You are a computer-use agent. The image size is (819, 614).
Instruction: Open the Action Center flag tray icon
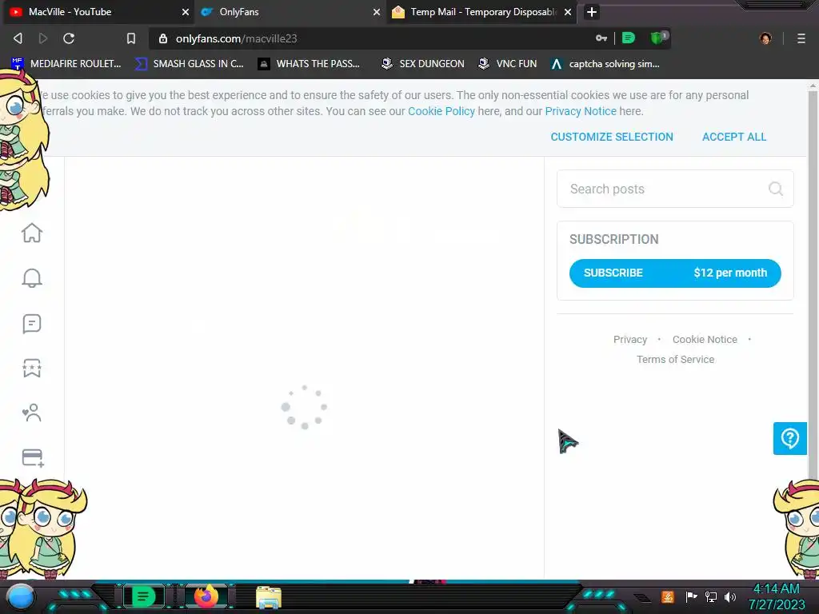point(692,596)
